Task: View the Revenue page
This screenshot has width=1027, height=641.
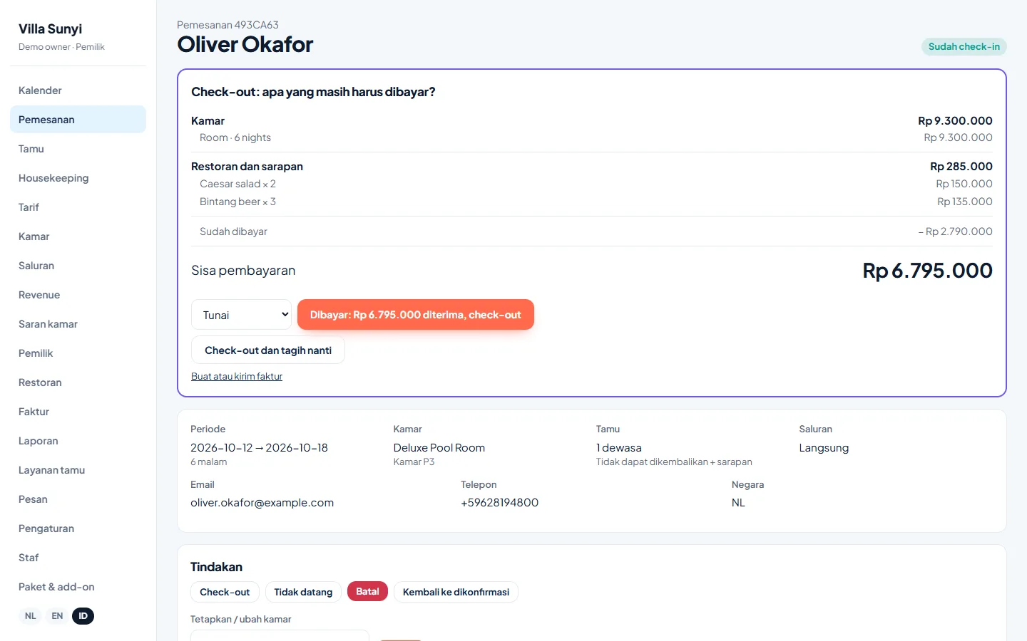Action: 78,295
